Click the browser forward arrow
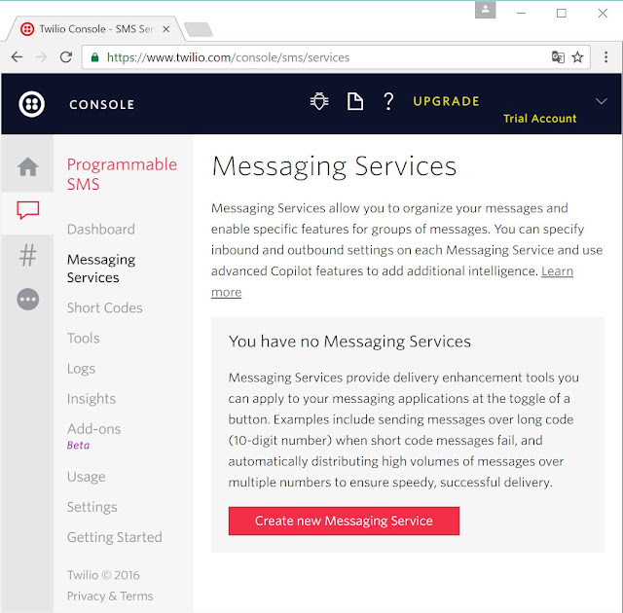Screen dimensions: 623x613 coord(41,57)
